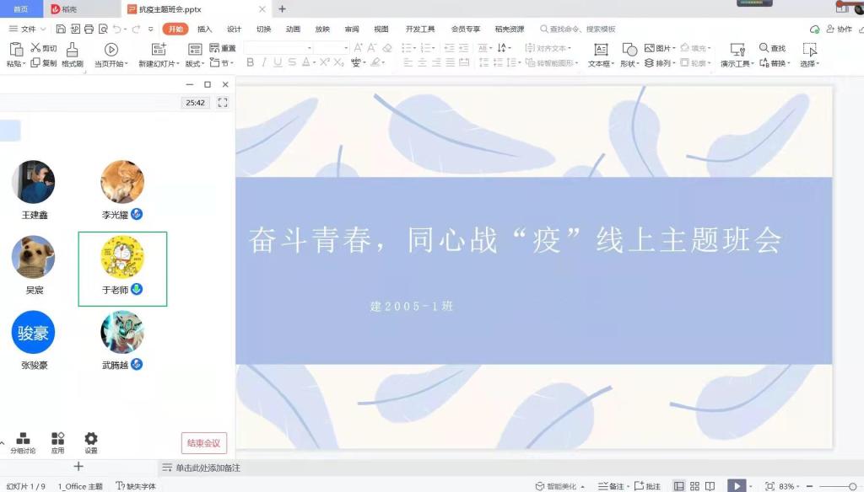This screenshot has height=492, width=864.
Task: Switch to the Design (设计) tab
Action: tap(234, 29)
